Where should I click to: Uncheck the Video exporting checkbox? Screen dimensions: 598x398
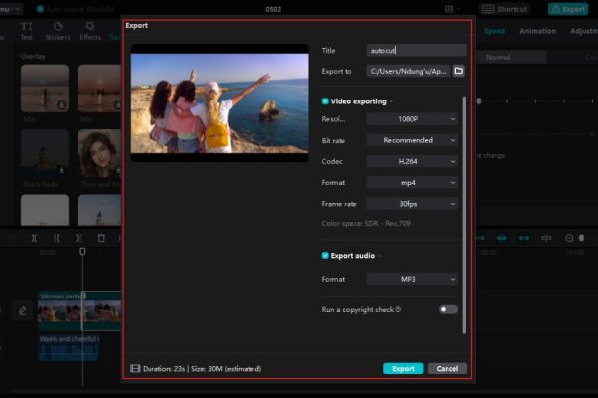(326, 101)
